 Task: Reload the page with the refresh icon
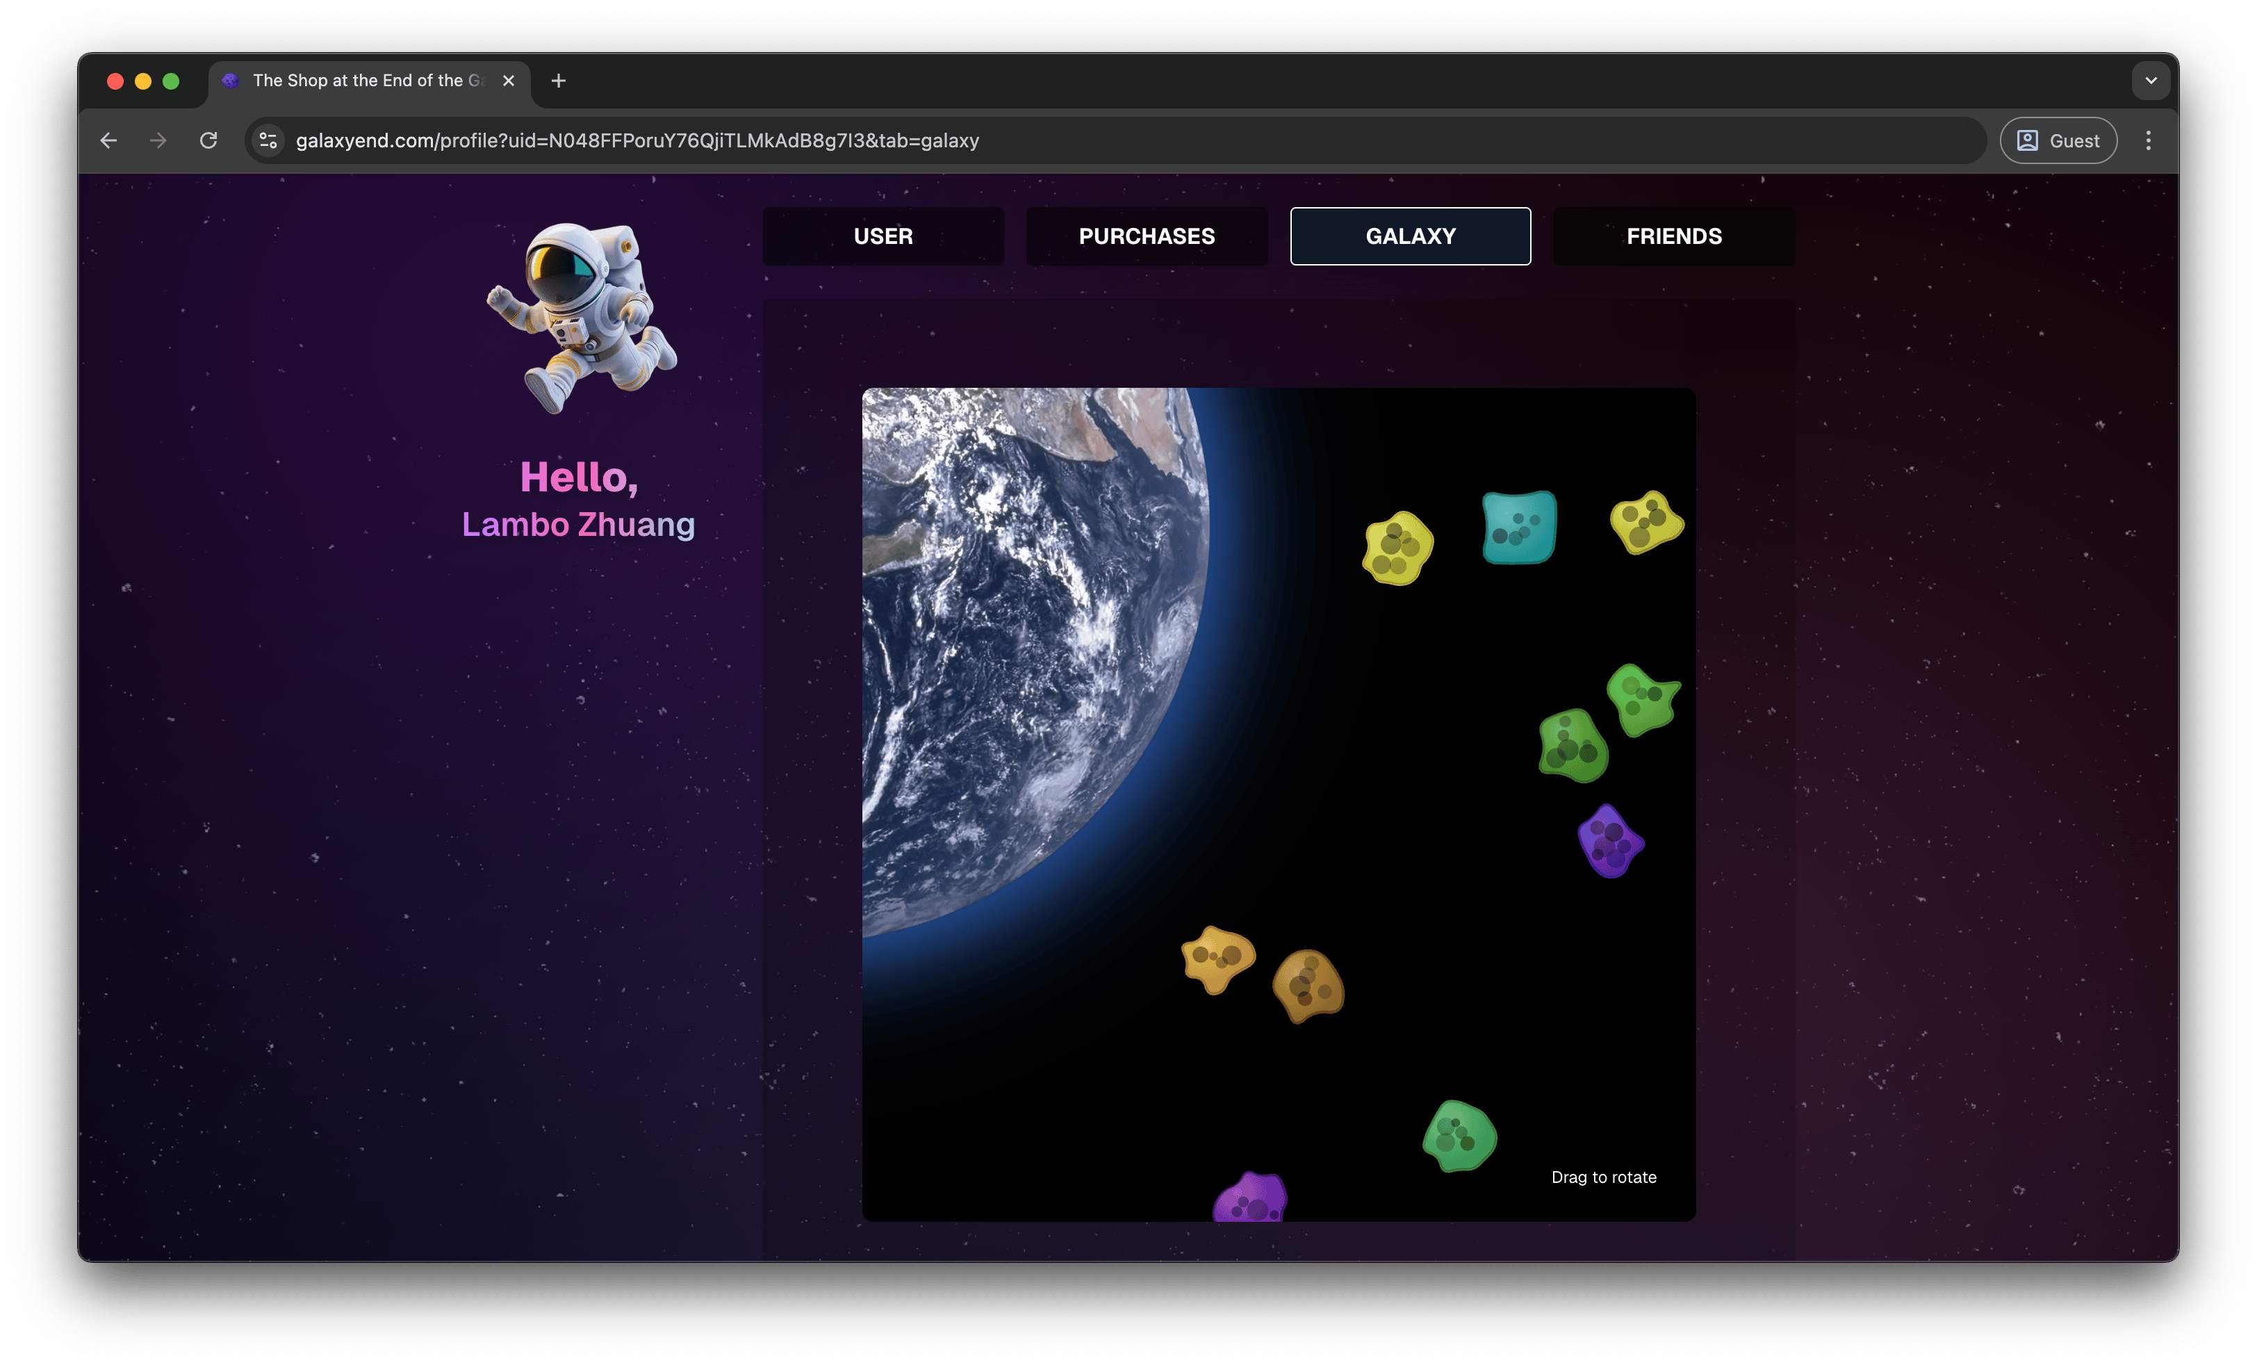[x=209, y=140]
